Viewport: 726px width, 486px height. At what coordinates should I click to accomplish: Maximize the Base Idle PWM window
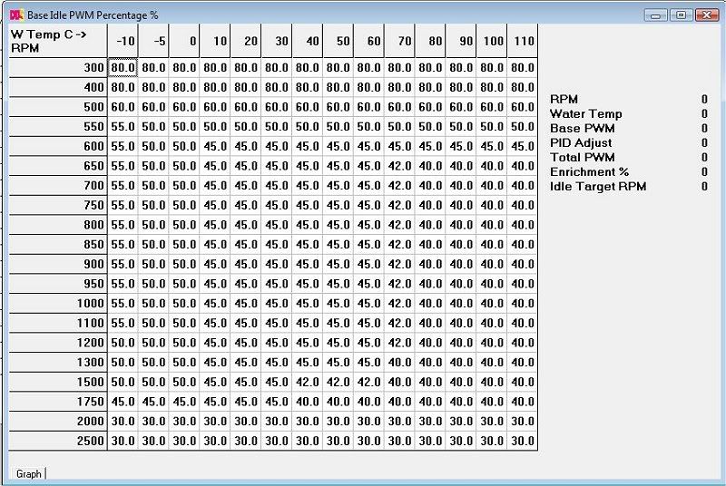pos(682,15)
